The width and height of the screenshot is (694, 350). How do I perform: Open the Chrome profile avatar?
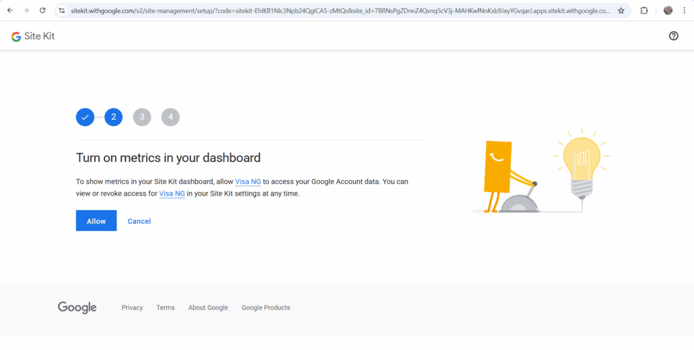pos(668,11)
